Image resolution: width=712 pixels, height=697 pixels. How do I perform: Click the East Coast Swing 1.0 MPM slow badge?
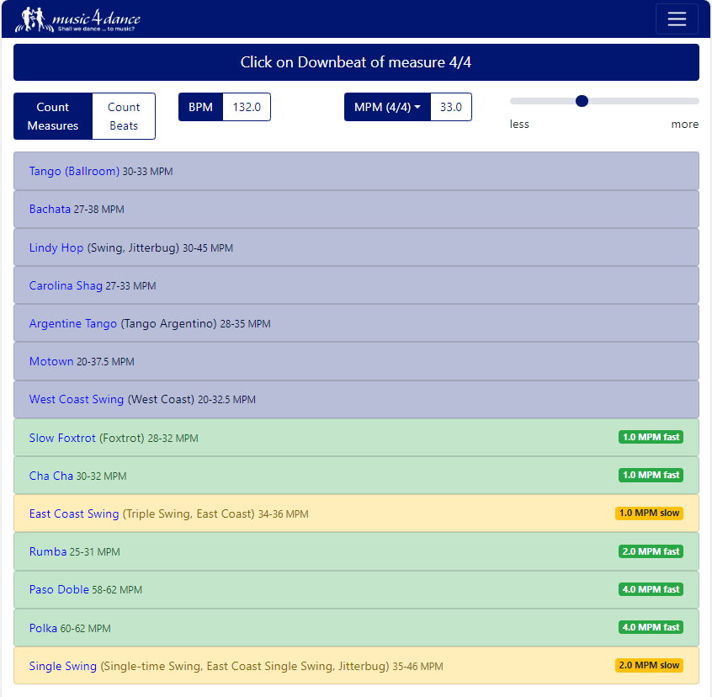pos(649,513)
